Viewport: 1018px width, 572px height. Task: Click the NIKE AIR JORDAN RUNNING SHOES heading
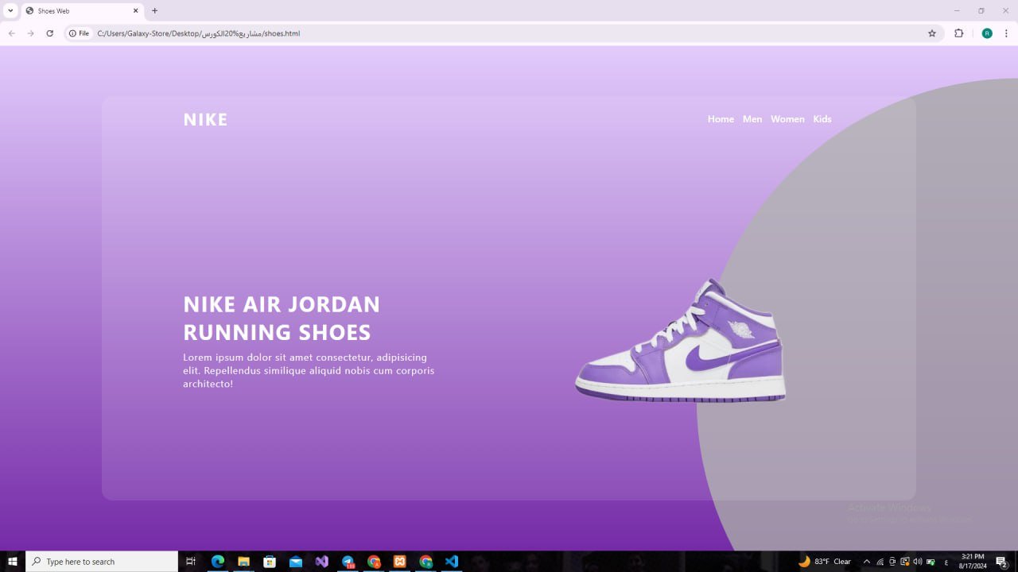282,318
